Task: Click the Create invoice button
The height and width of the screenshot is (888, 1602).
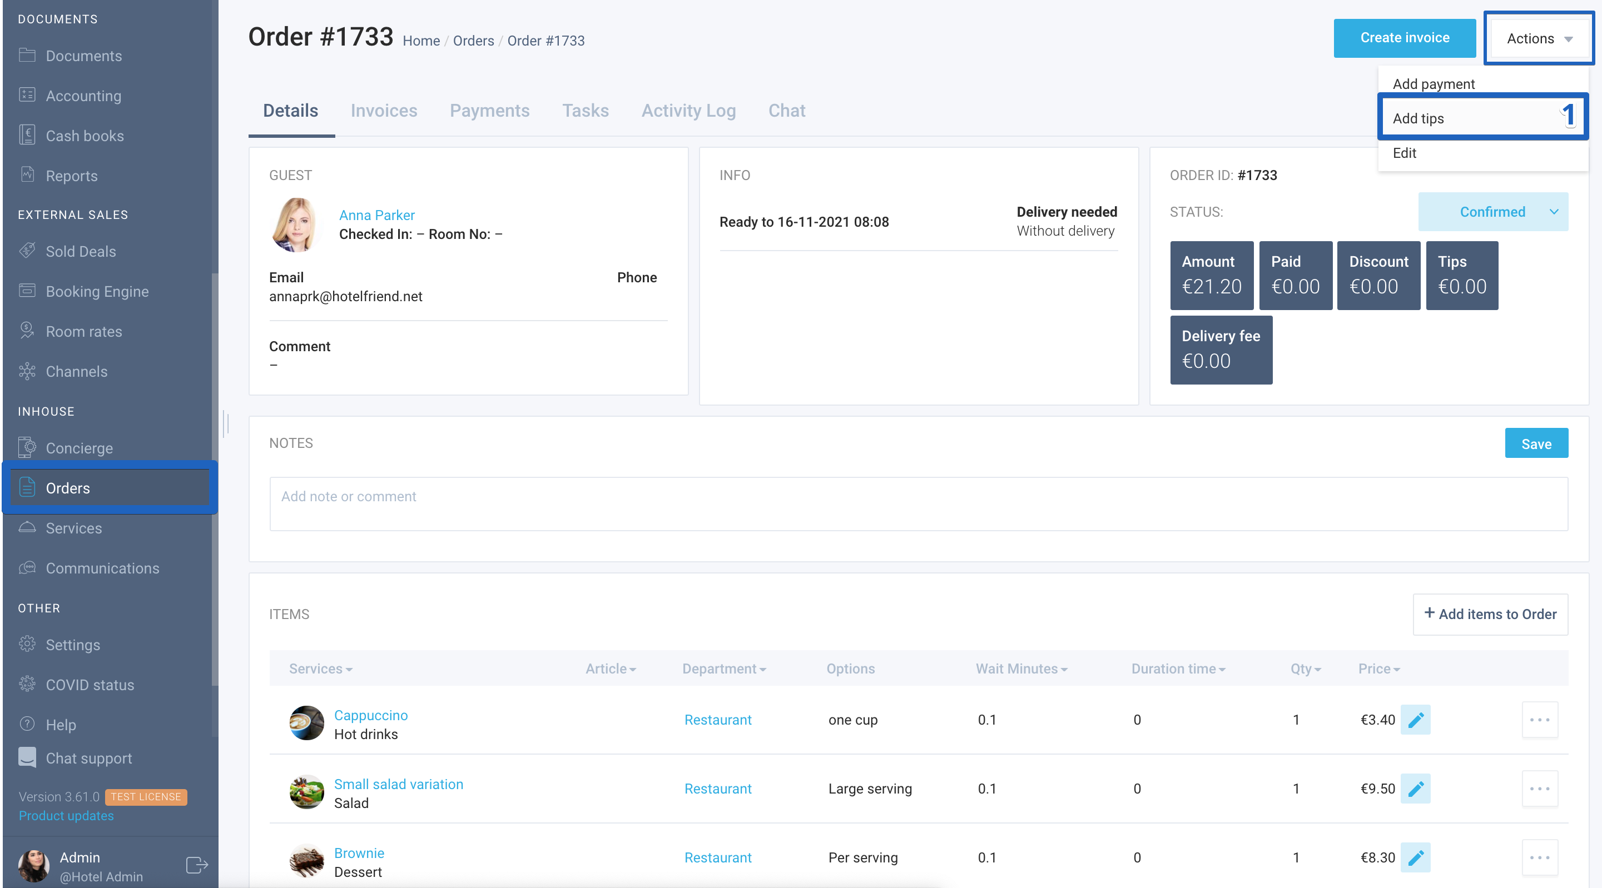Action: pyautogui.click(x=1404, y=38)
